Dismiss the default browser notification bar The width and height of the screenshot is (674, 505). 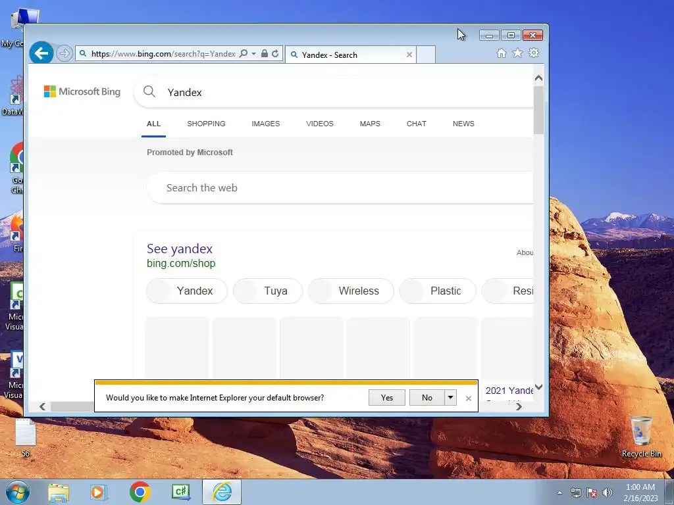[x=469, y=398]
